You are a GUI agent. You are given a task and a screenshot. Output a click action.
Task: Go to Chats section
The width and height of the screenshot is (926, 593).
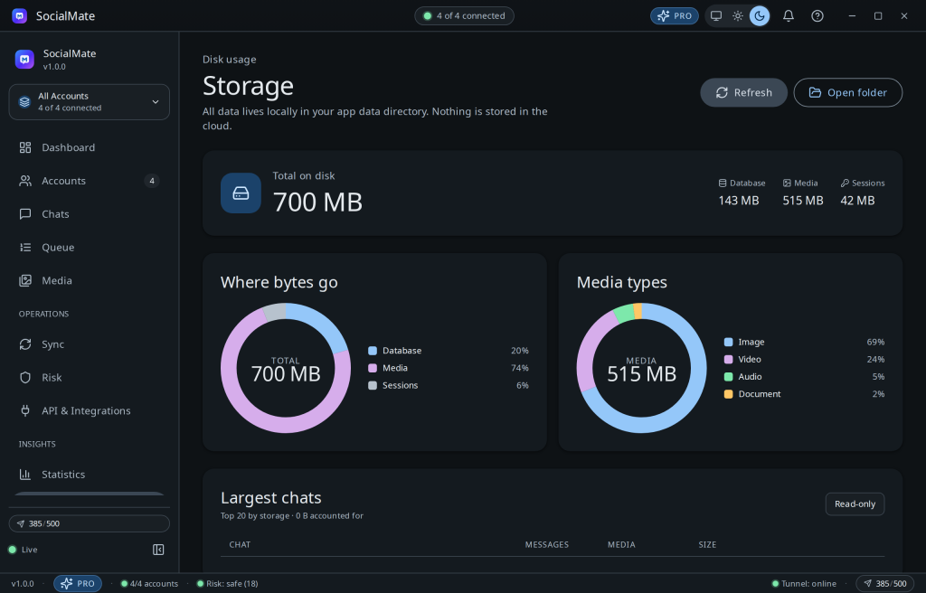click(90, 214)
